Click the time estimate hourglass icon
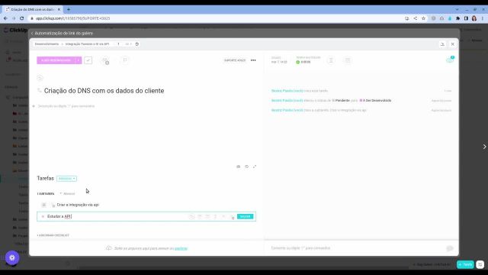The image size is (488, 275). [331, 60]
